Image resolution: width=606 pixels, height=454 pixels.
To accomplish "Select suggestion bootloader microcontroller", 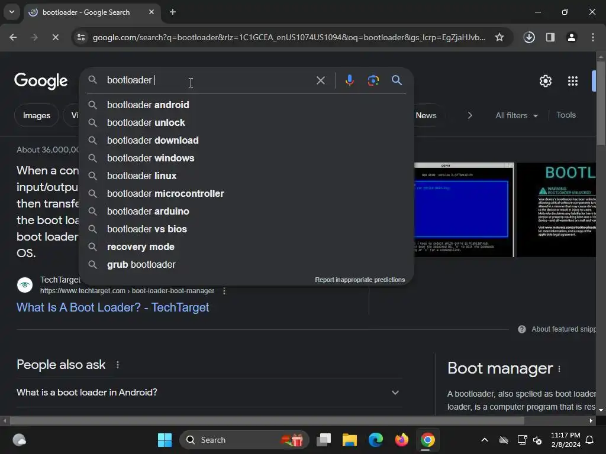I will point(246,193).
